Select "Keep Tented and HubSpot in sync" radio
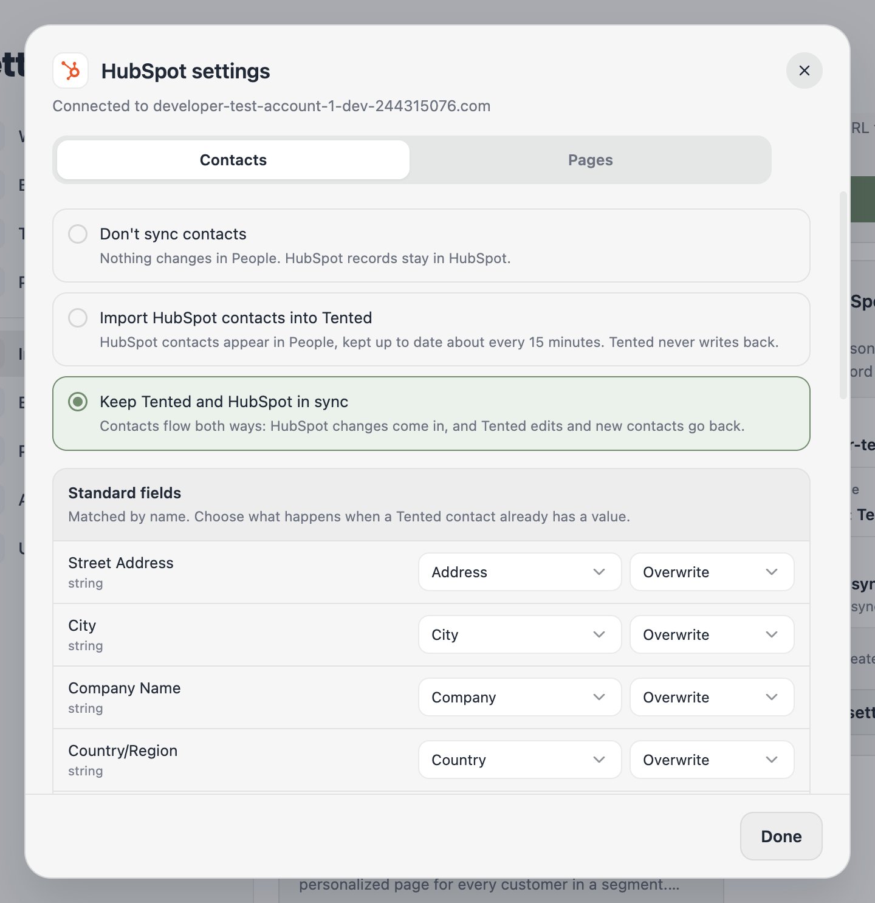The width and height of the screenshot is (875, 903). (x=78, y=402)
